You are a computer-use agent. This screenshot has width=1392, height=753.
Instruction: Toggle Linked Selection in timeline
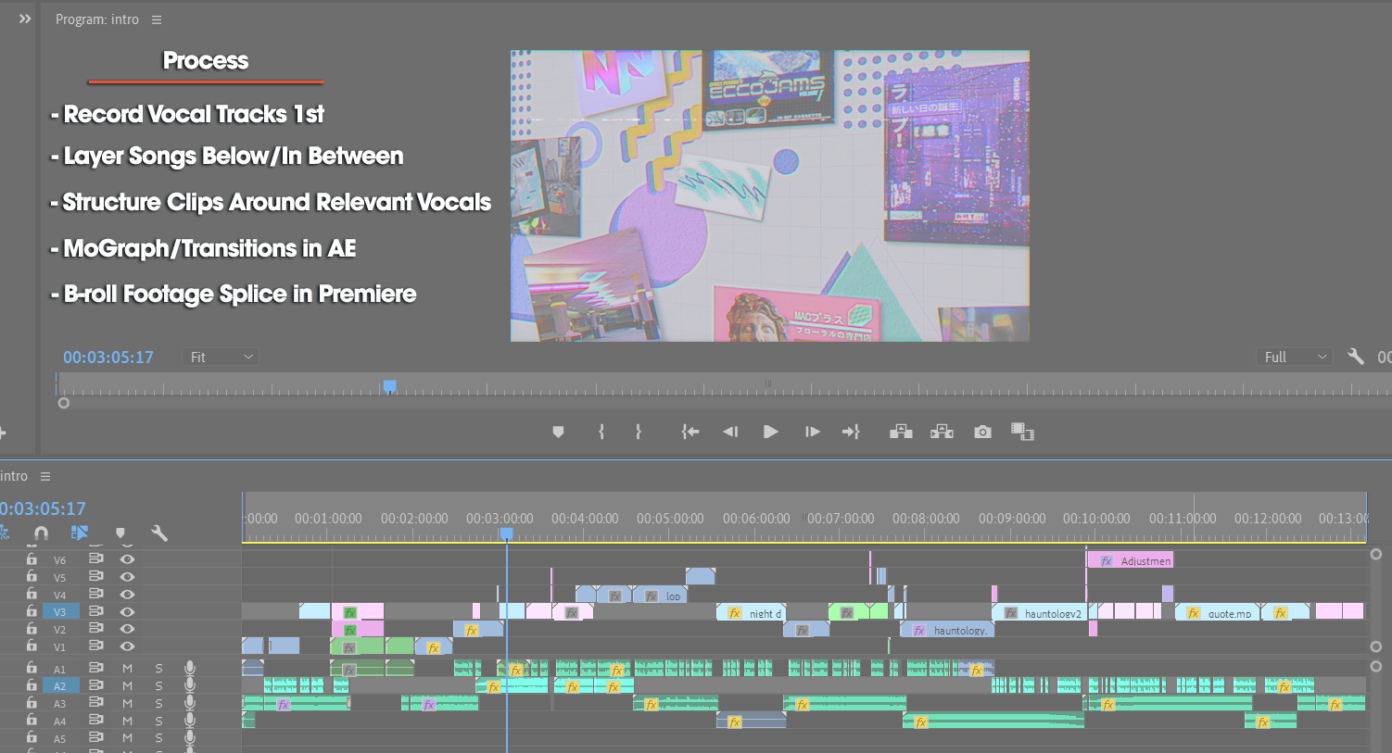coord(80,533)
